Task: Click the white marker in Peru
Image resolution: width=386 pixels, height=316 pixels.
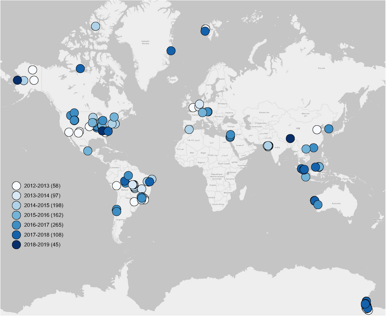Action: click(116, 186)
